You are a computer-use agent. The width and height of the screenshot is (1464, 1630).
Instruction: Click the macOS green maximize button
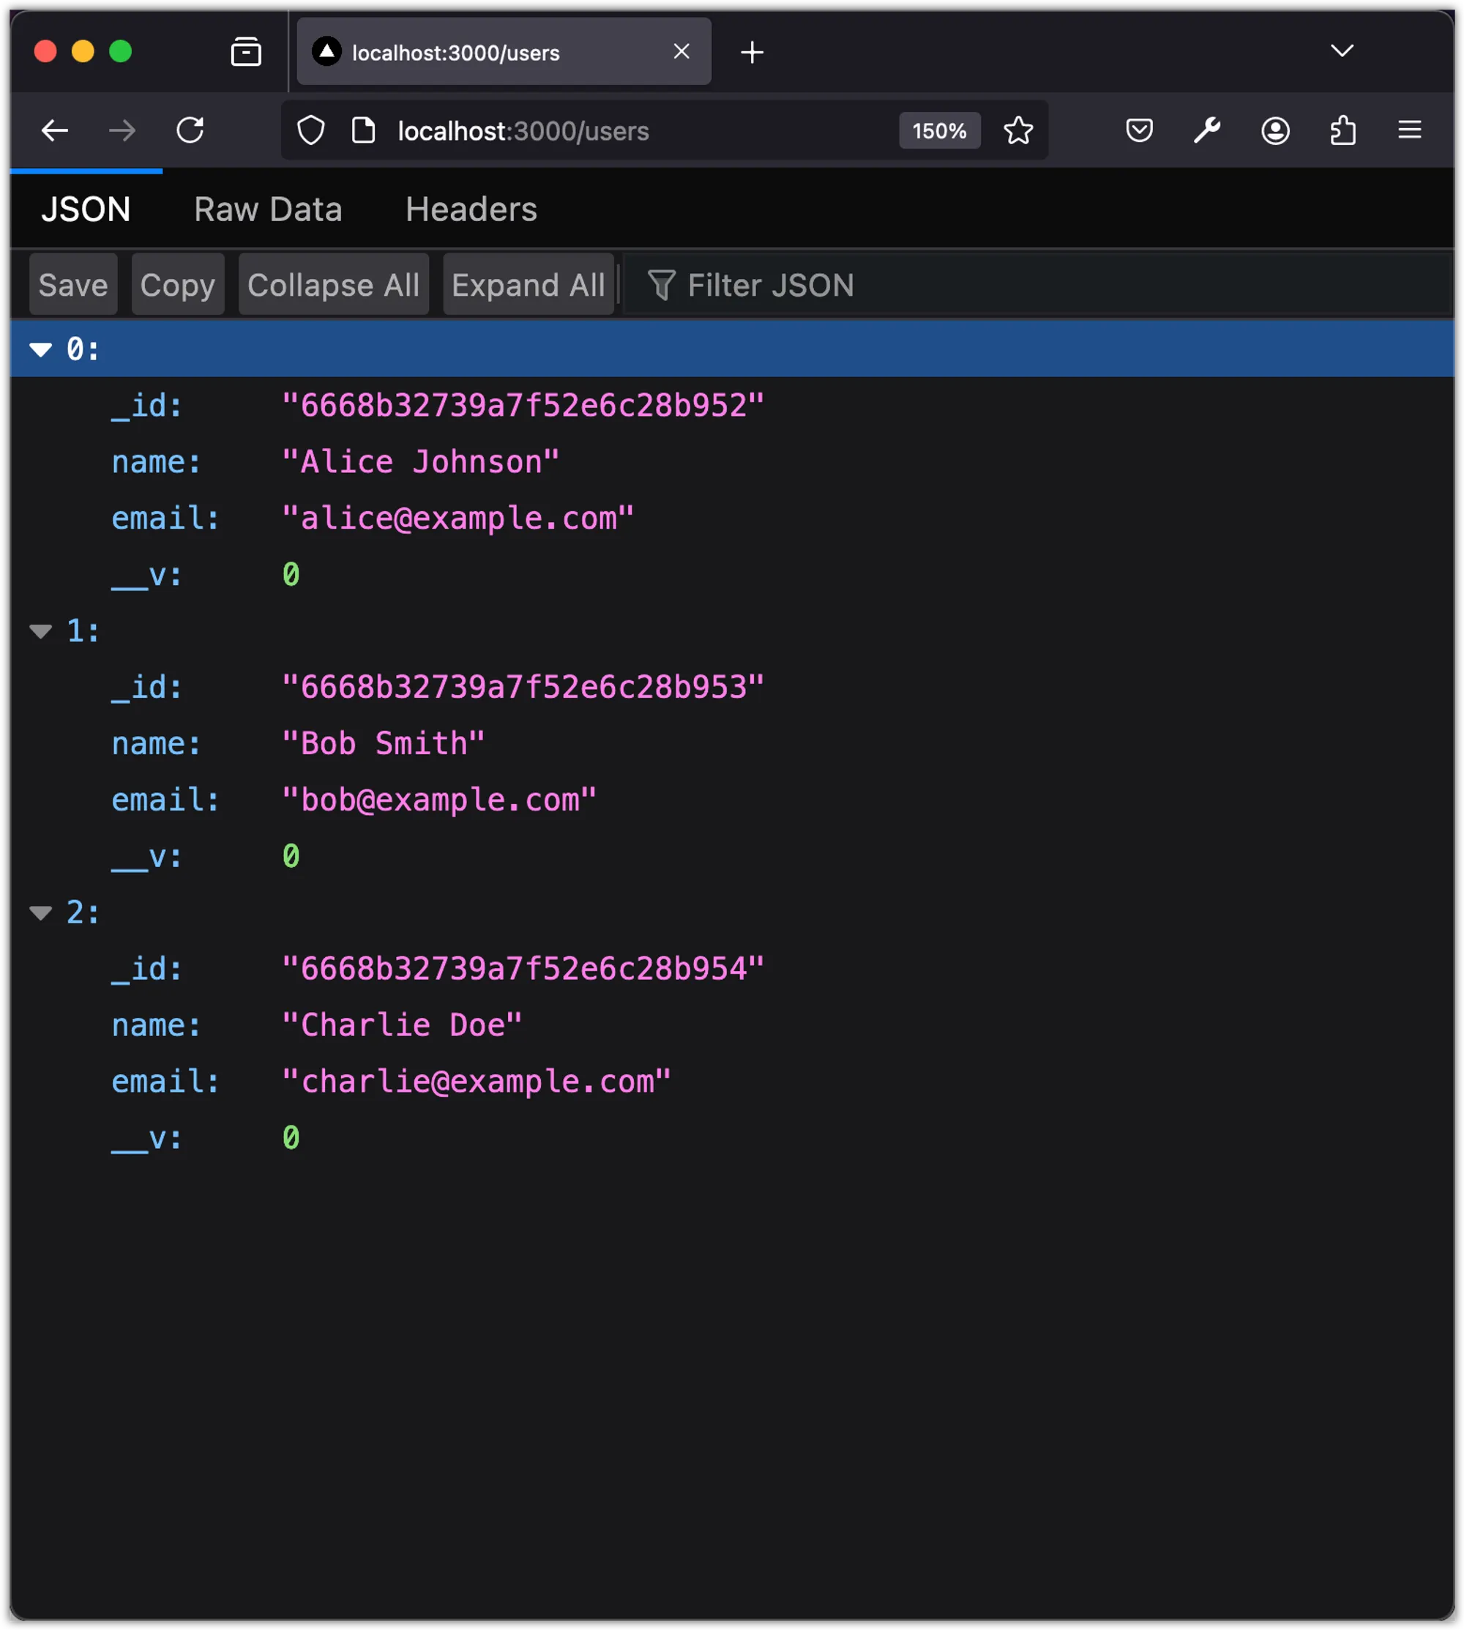[x=121, y=51]
